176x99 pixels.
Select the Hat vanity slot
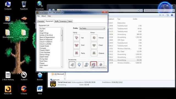[x=76, y=38]
